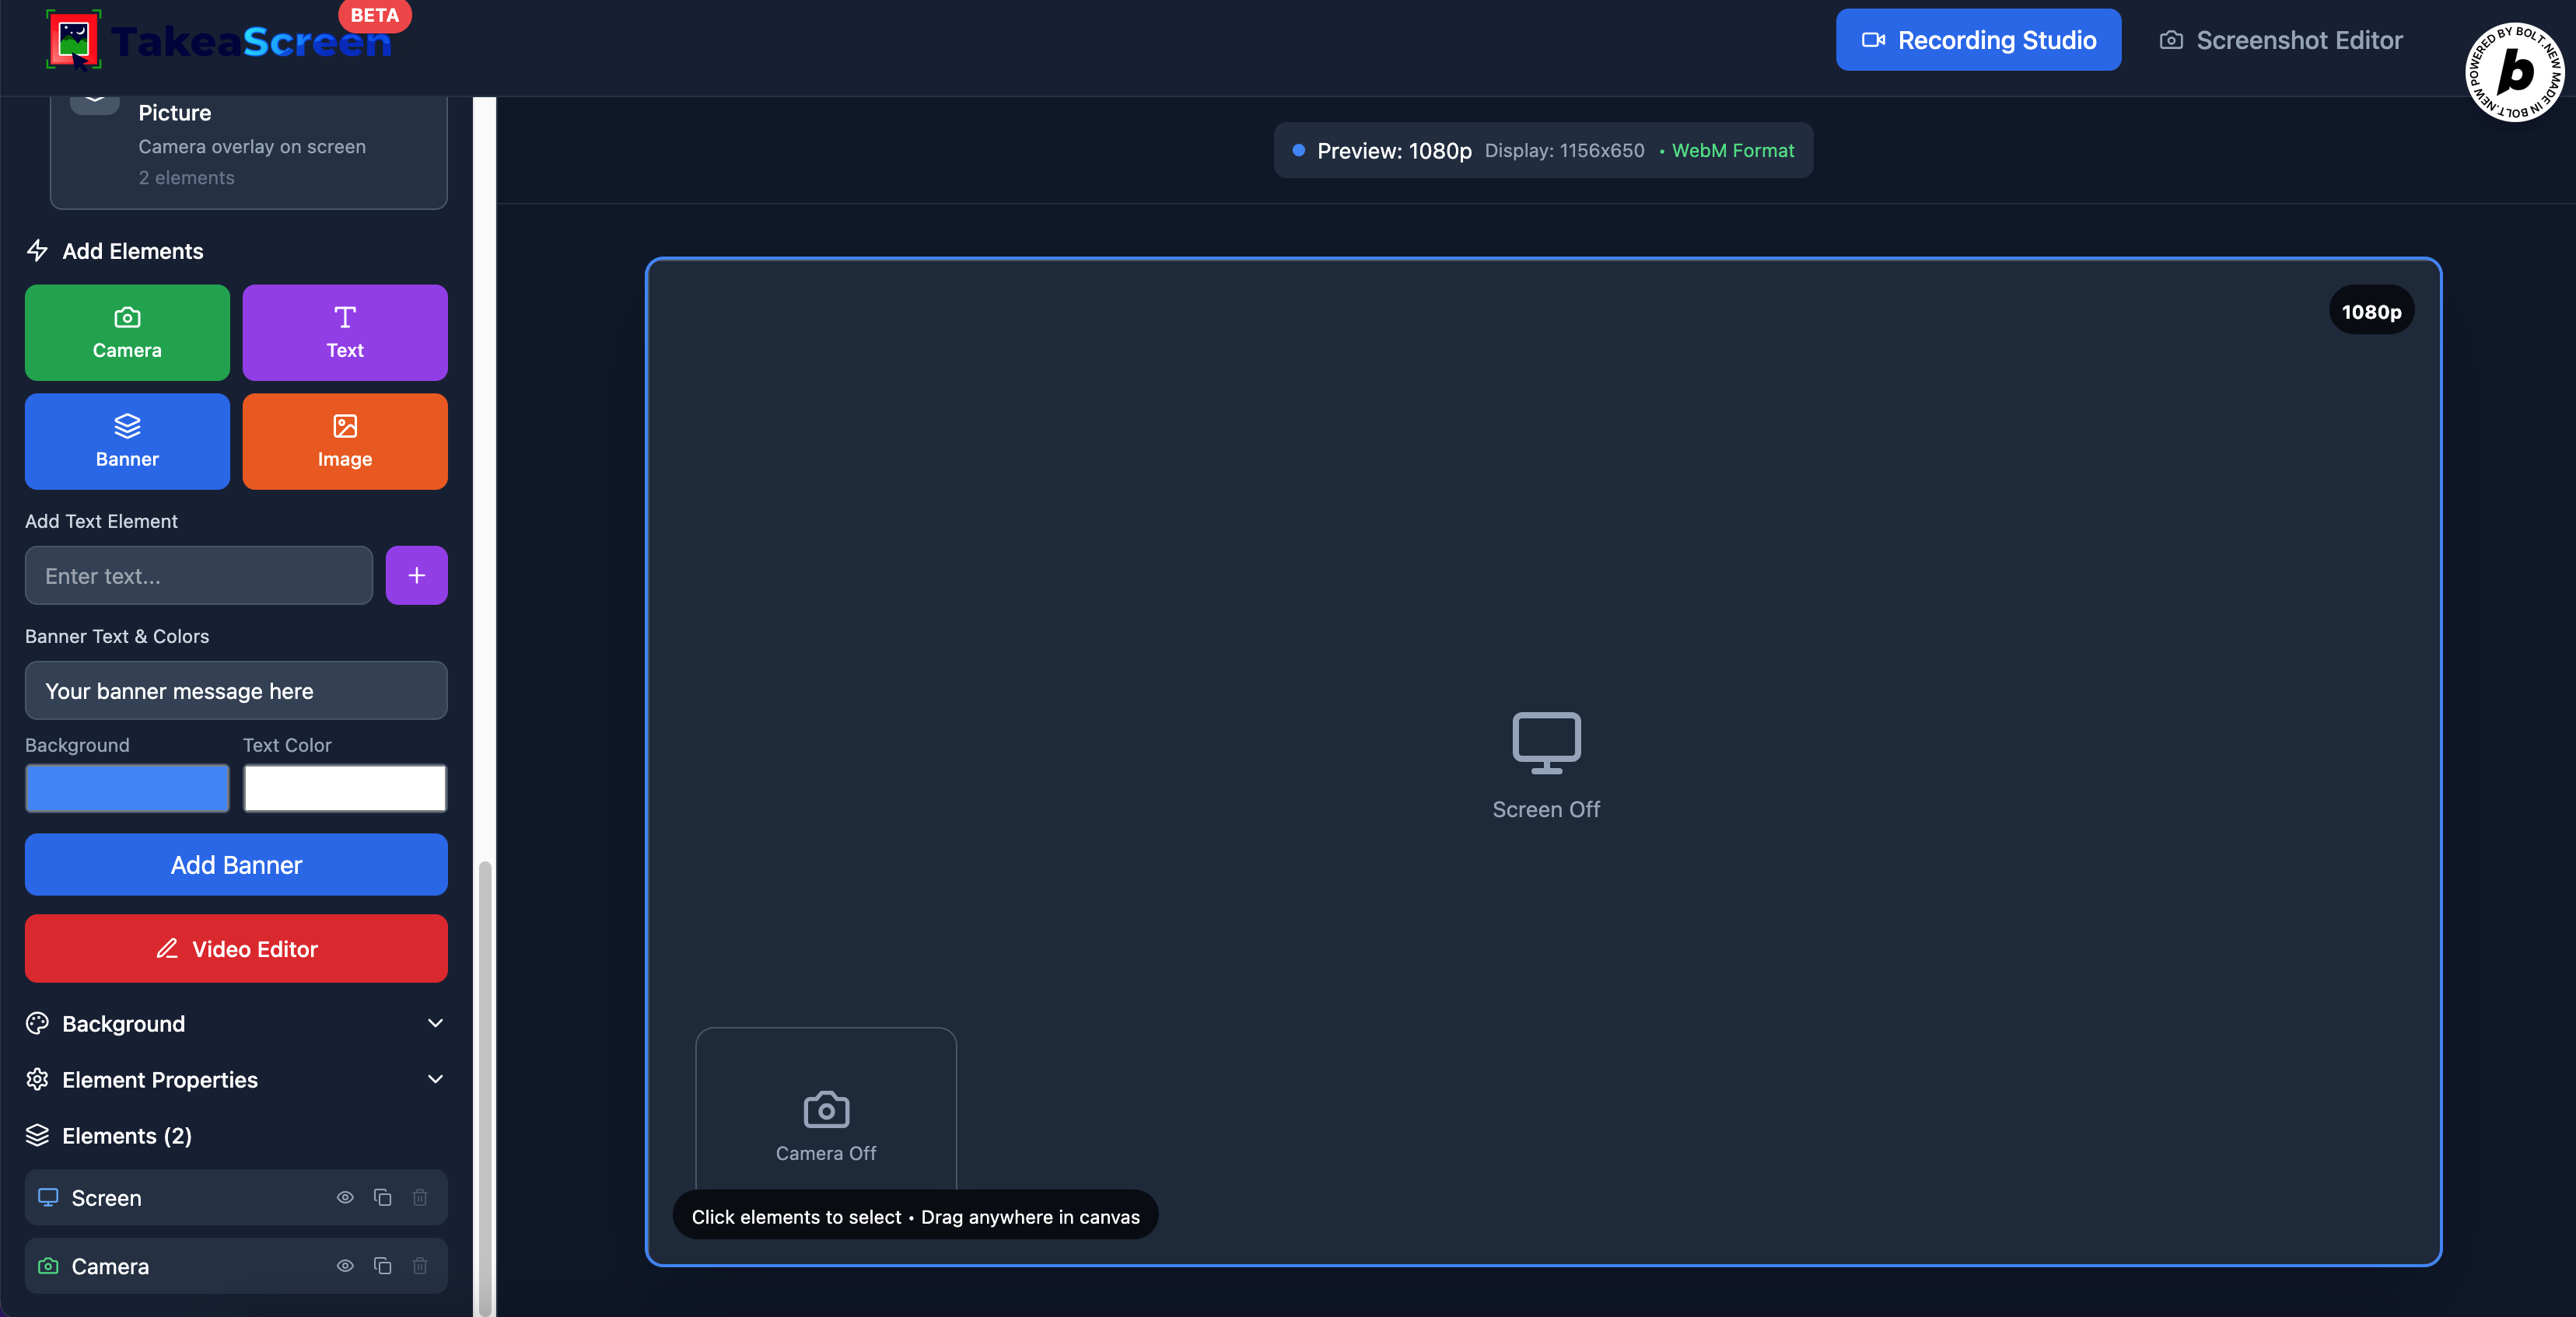Open the banner Background color swatch
This screenshot has width=2576, height=1317.
pos(127,788)
